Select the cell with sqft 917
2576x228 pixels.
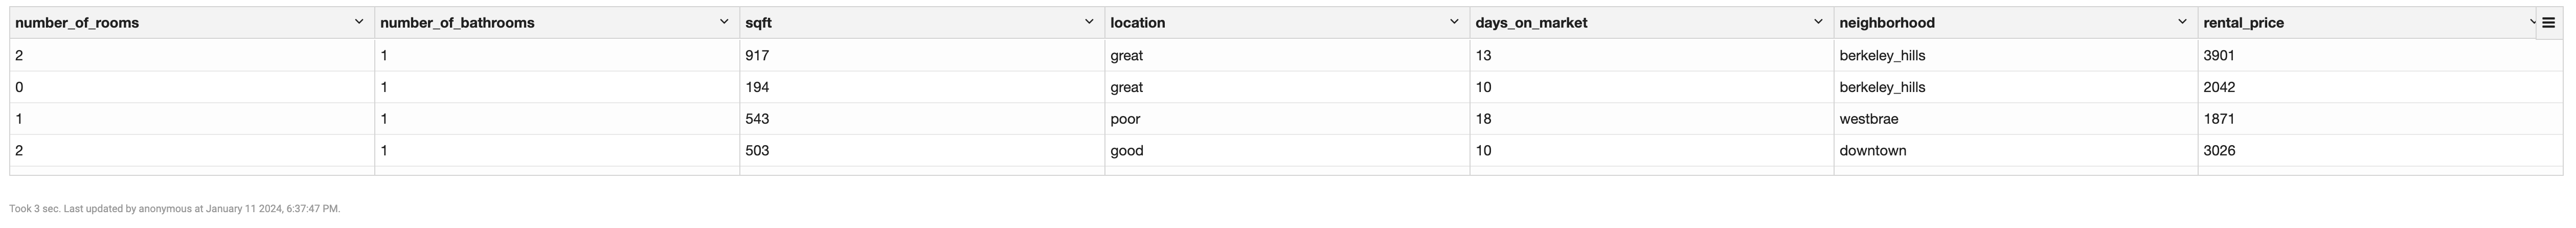[757, 56]
